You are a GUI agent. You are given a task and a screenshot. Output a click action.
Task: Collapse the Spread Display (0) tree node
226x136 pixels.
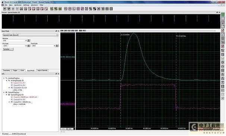click(x=6, y=95)
